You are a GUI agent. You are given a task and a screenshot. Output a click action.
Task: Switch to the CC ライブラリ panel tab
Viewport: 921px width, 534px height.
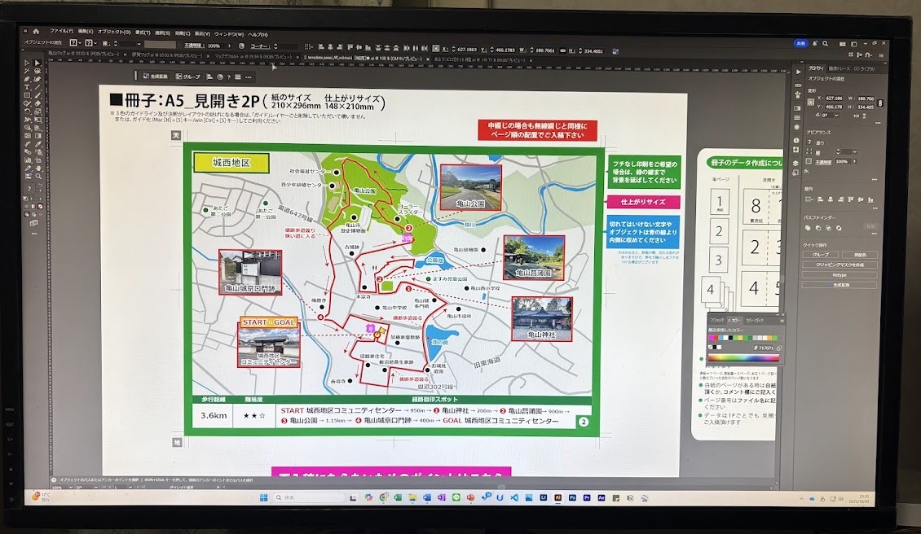[865, 68]
